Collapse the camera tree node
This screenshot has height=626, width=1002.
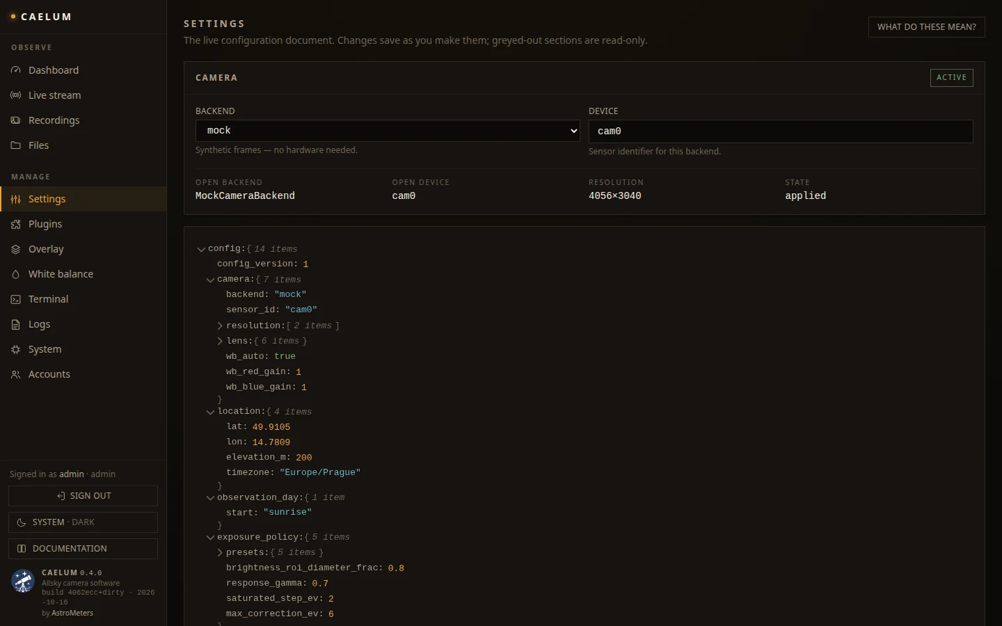tap(210, 280)
